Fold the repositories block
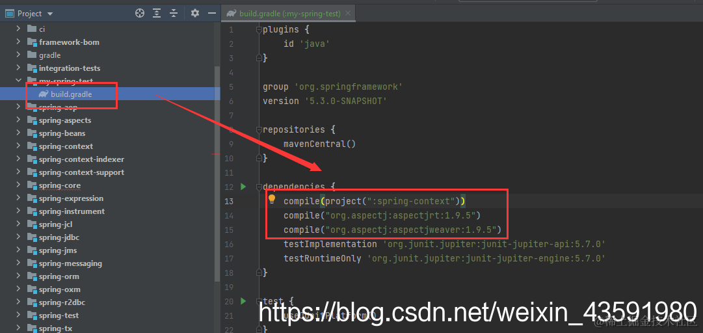The width and height of the screenshot is (703, 333). coord(258,129)
